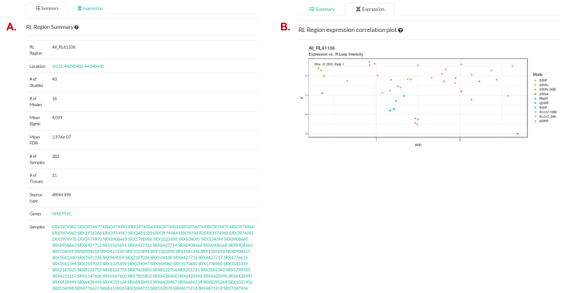Viewport: 570px width, 293px height.
Task: Click the RDIP legend color dot
Action: point(536,108)
